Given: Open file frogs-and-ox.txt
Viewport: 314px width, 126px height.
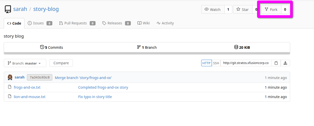Looking at the screenshot, I should 27,87.
